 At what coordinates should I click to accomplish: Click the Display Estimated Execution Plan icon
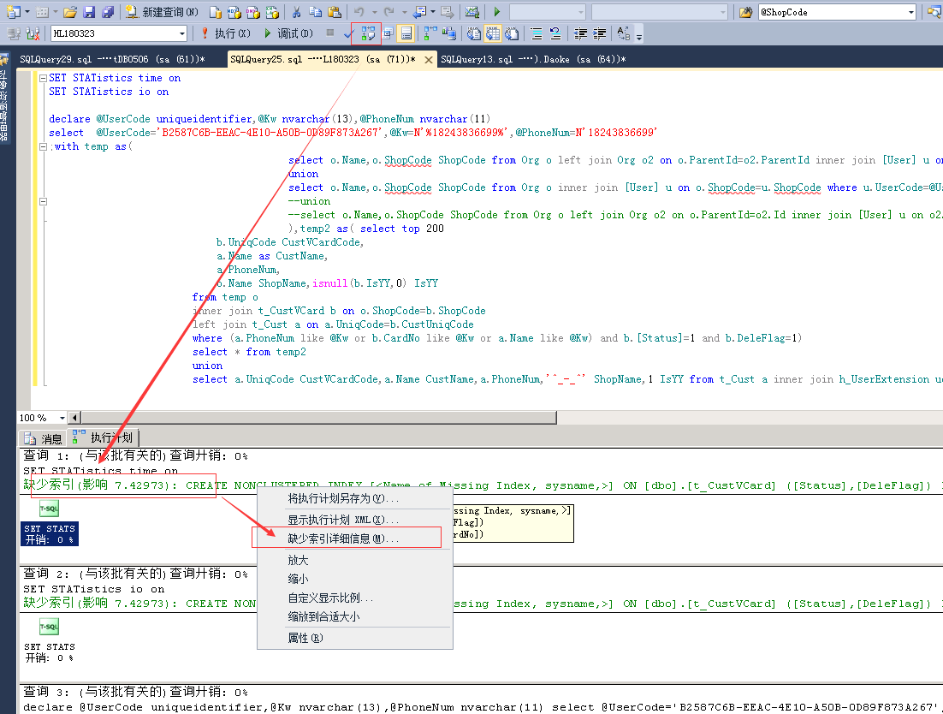[x=369, y=33]
